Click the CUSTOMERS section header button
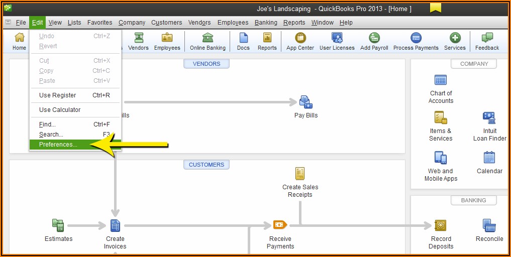The height and width of the screenshot is (257, 511). (207, 165)
